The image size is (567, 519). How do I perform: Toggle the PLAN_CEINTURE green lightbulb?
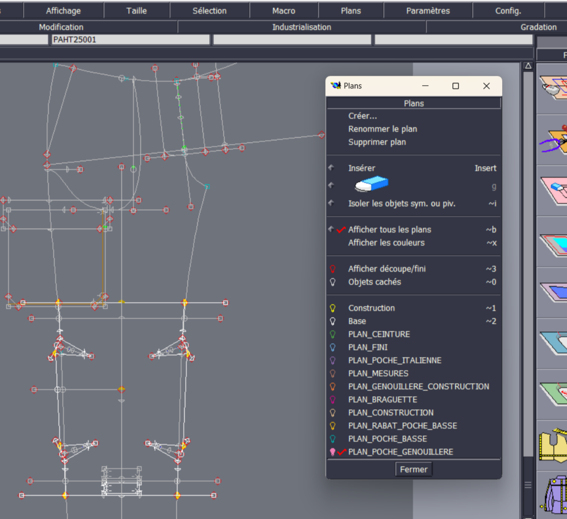(x=333, y=335)
